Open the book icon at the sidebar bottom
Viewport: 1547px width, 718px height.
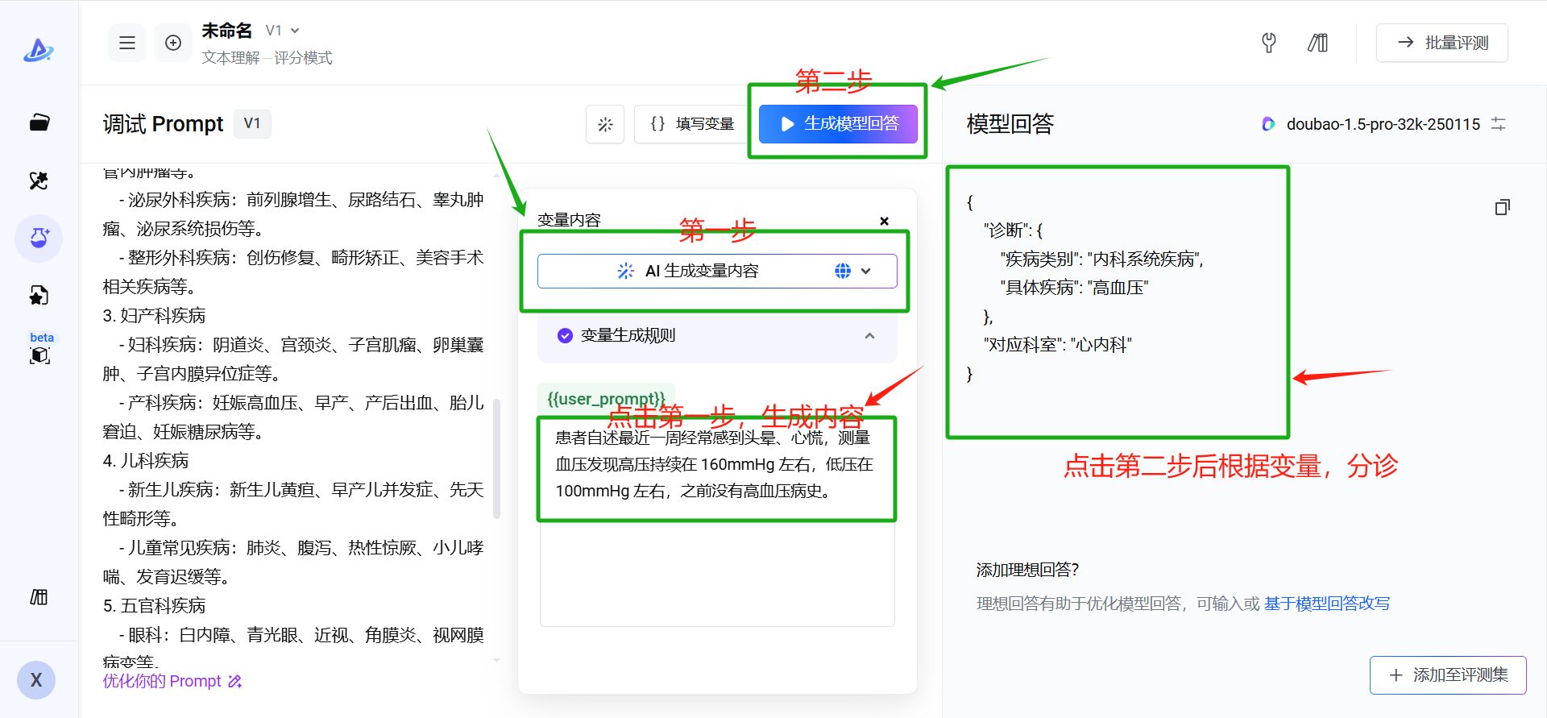click(x=39, y=597)
